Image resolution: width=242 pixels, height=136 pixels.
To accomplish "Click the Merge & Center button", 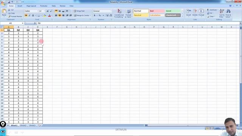I will 82,15.
